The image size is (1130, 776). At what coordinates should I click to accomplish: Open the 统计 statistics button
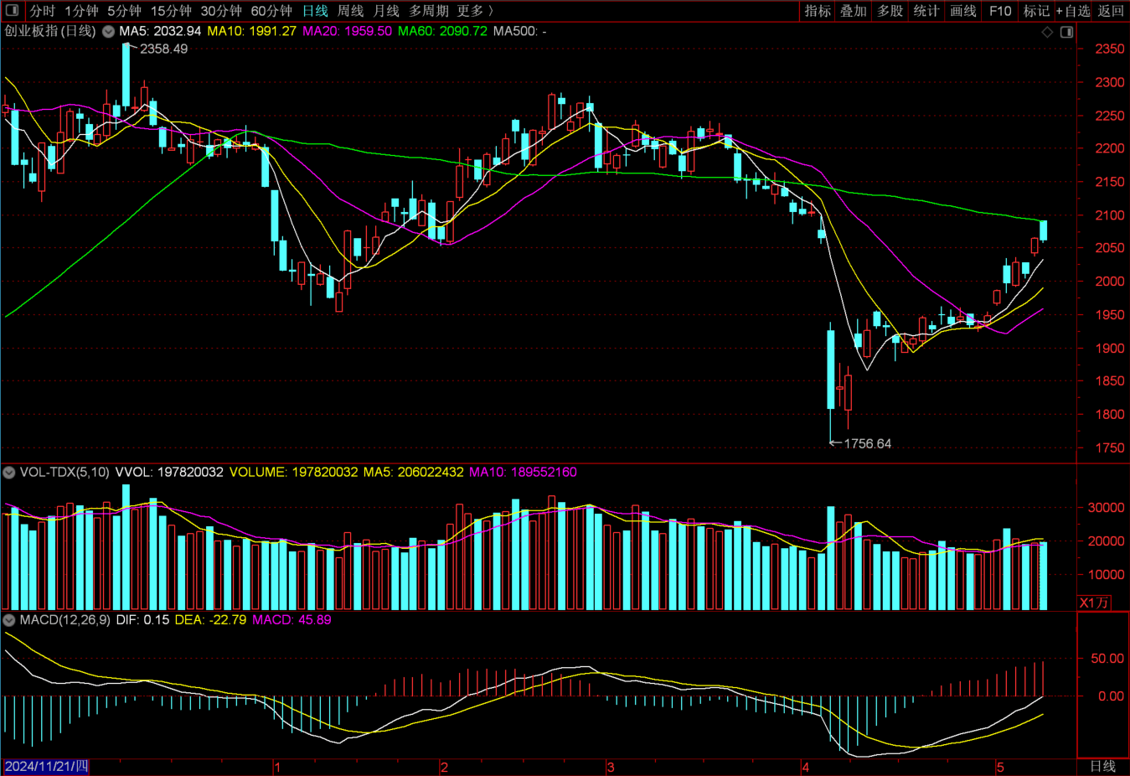pyautogui.click(x=926, y=11)
